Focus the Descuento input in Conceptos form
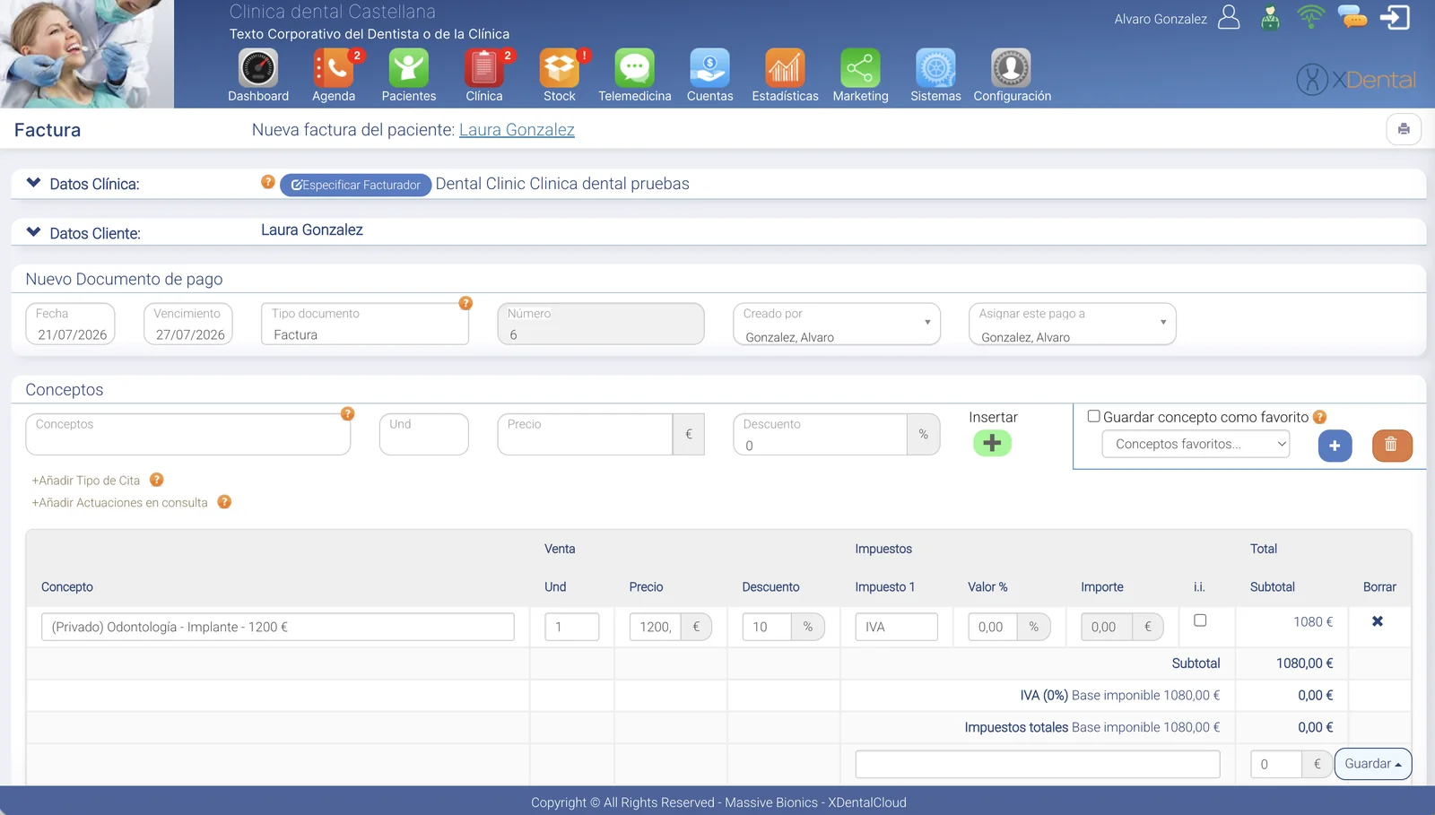 point(820,434)
